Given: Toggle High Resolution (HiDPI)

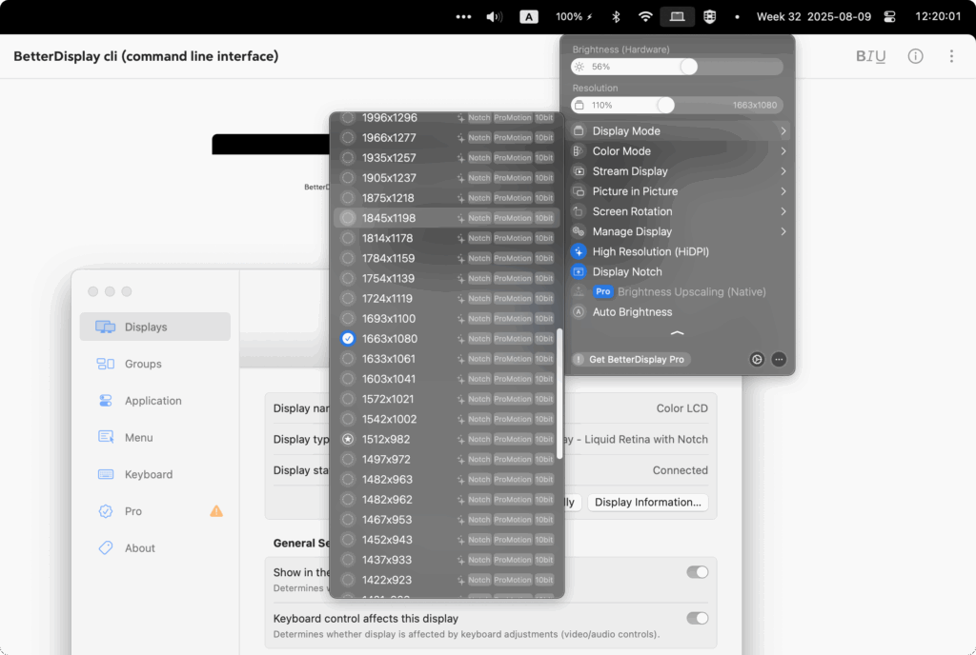Looking at the screenshot, I should tap(679, 251).
